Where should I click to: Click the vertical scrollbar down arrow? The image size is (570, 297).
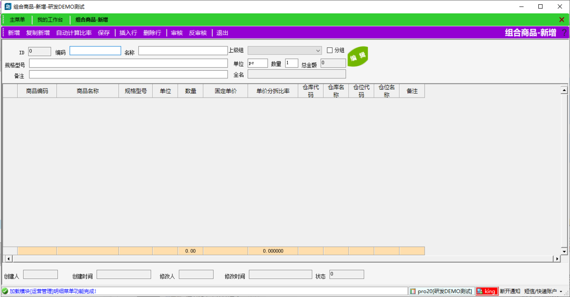tap(564, 251)
